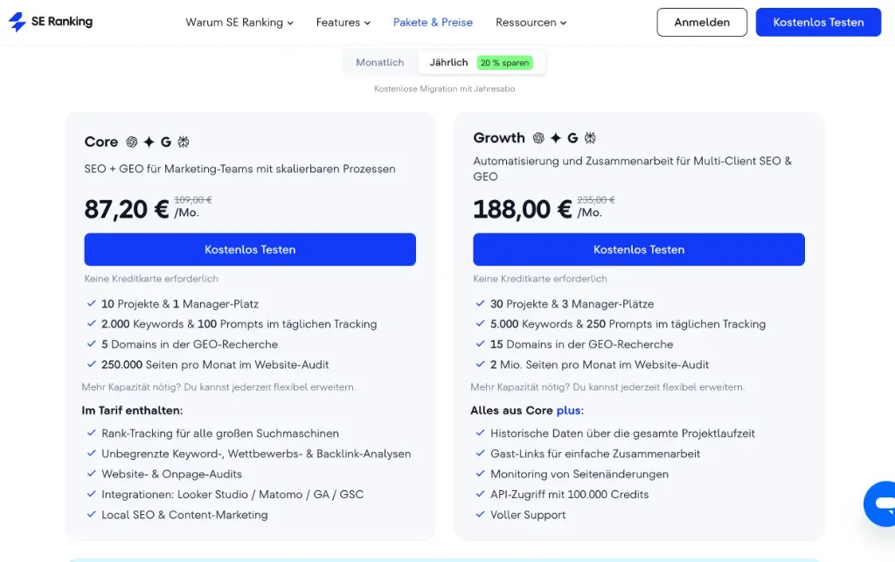Click the Anmelden button
The height and width of the screenshot is (562, 895).
click(x=702, y=23)
